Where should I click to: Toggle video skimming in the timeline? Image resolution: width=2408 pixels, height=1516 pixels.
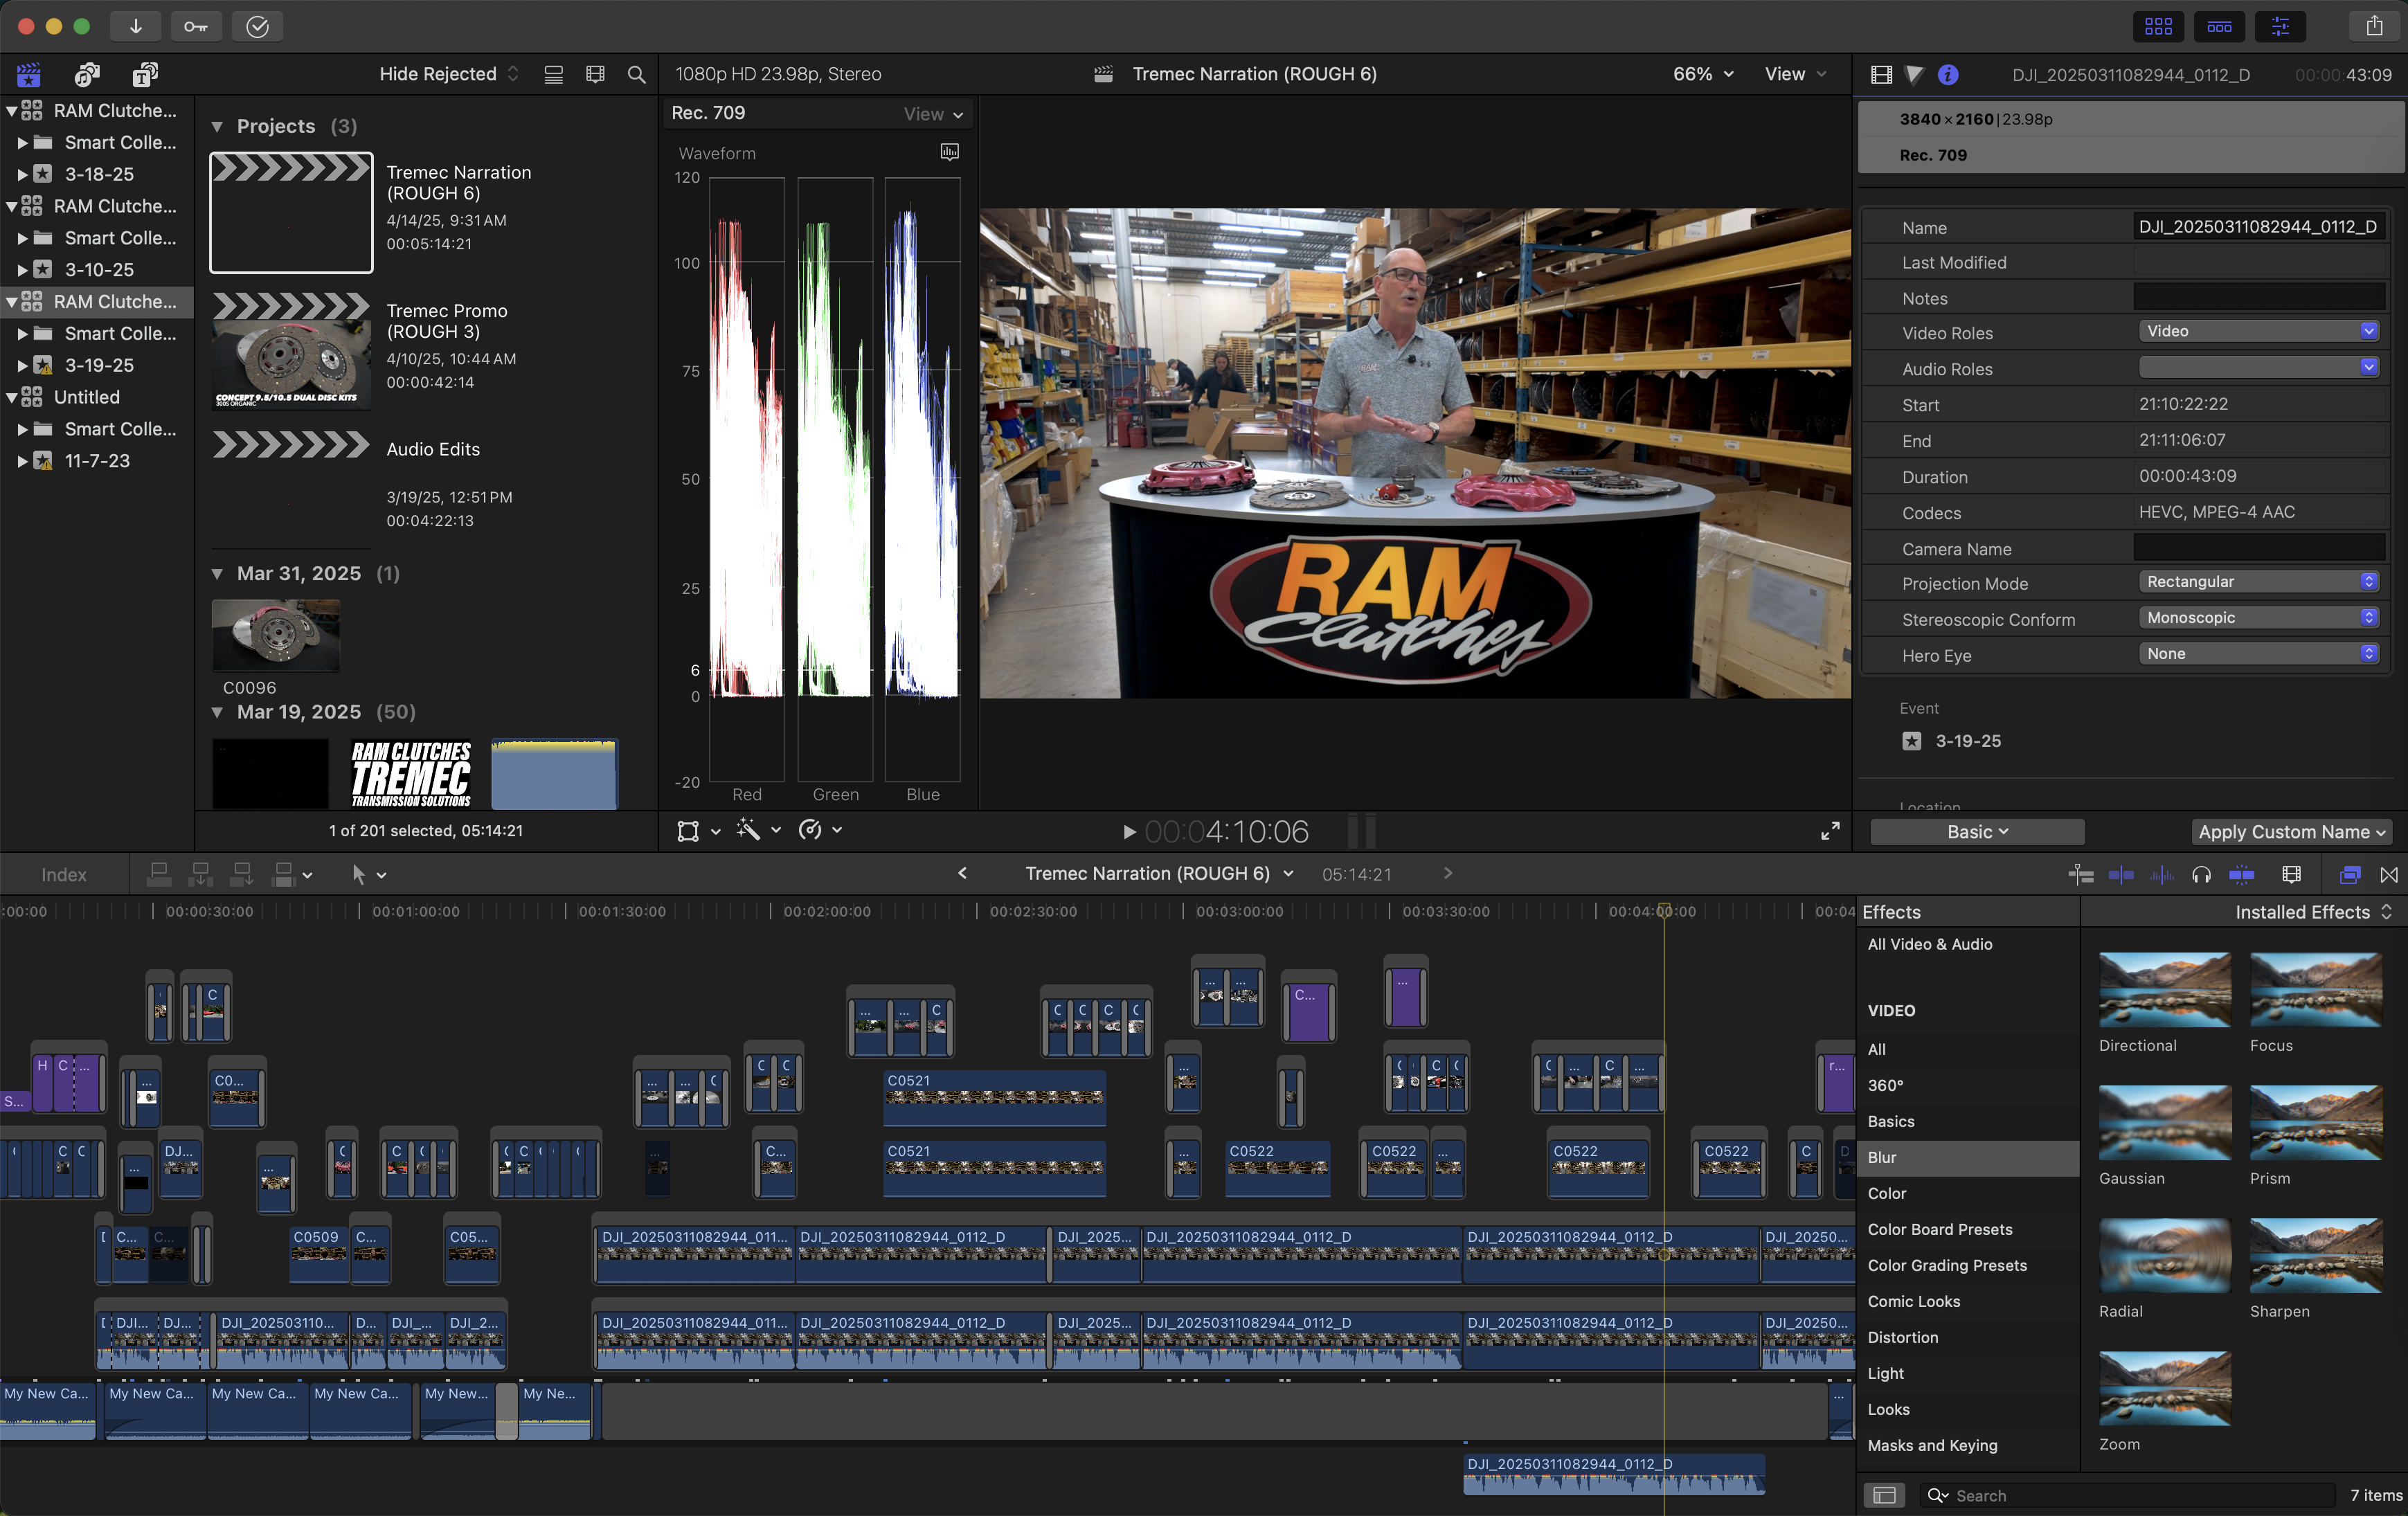click(x=2121, y=875)
